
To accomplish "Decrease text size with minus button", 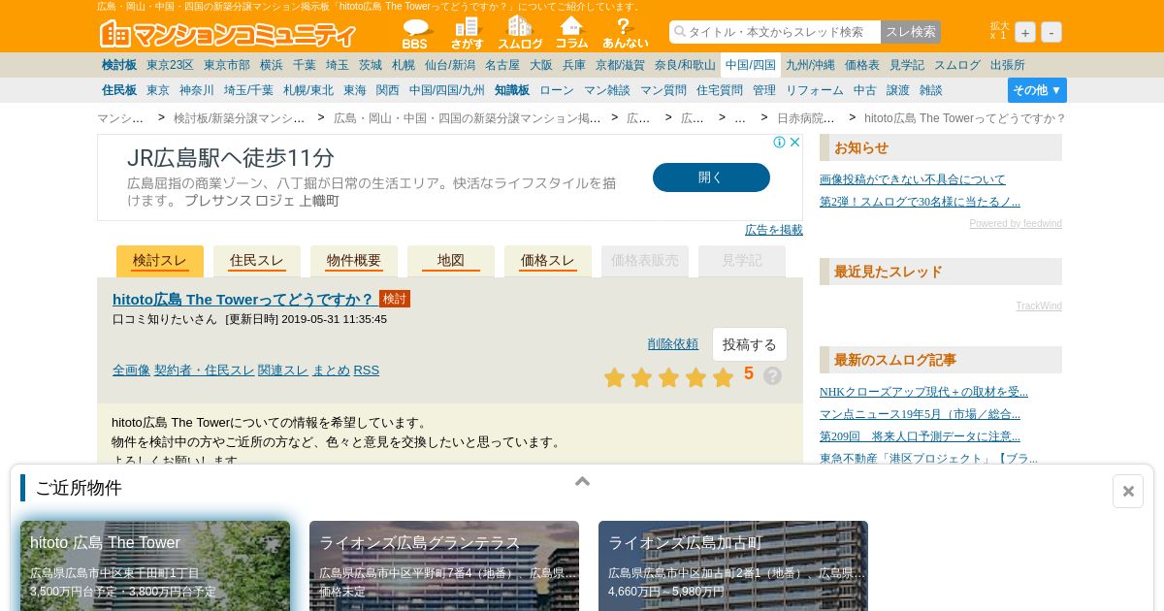I will click(x=1051, y=32).
